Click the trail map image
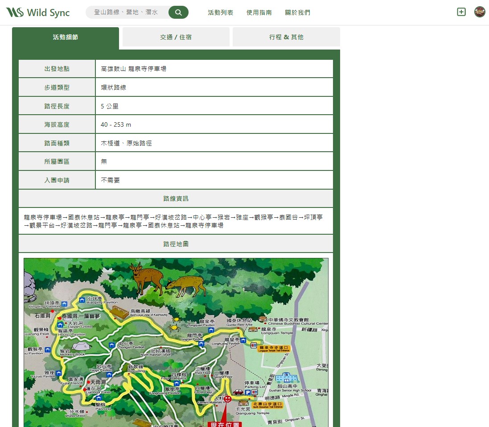This screenshot has width=489, height=427. 176,342
